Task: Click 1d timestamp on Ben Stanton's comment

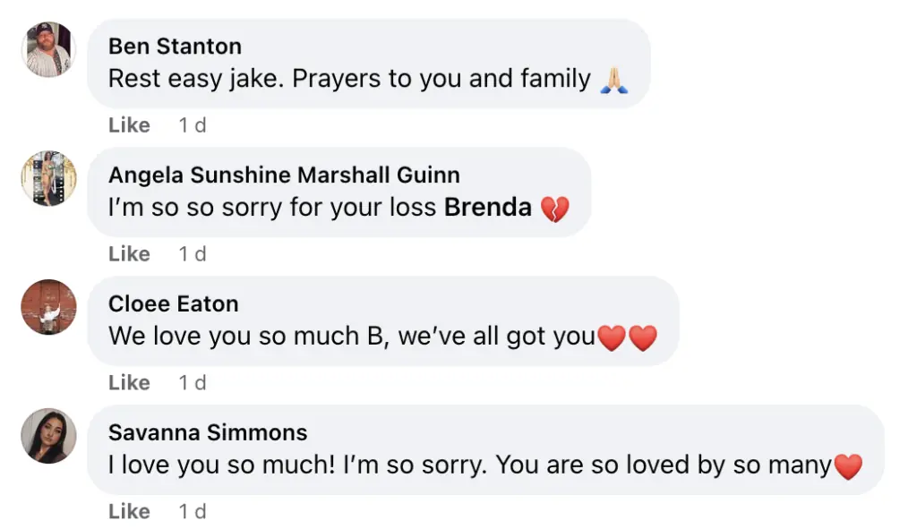Action: click(193, 125)
